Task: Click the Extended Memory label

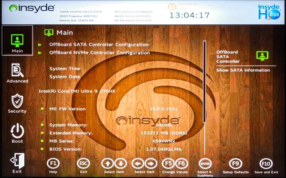Action: click(71, 133)
